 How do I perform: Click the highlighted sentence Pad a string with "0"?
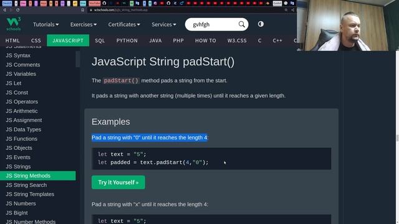tap(150, 138)
